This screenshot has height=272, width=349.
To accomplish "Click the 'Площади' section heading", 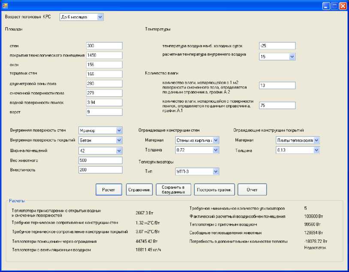I will point(14,29).
